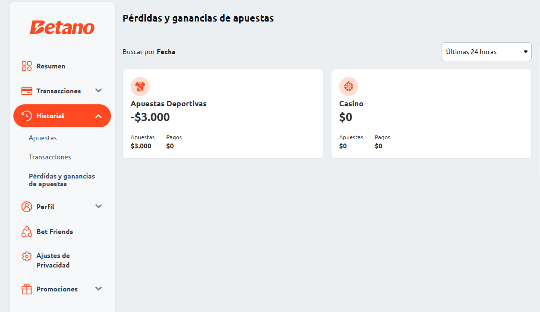Click the Ajustes de Privacidad gear icon
Screen dimensions: 540x312
[x=26, y=256]
